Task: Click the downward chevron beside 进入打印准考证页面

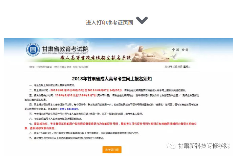Action: tap(142, 20)
